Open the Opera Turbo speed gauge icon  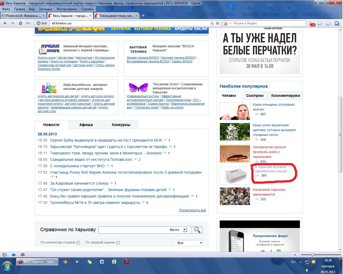click(23, 255)
